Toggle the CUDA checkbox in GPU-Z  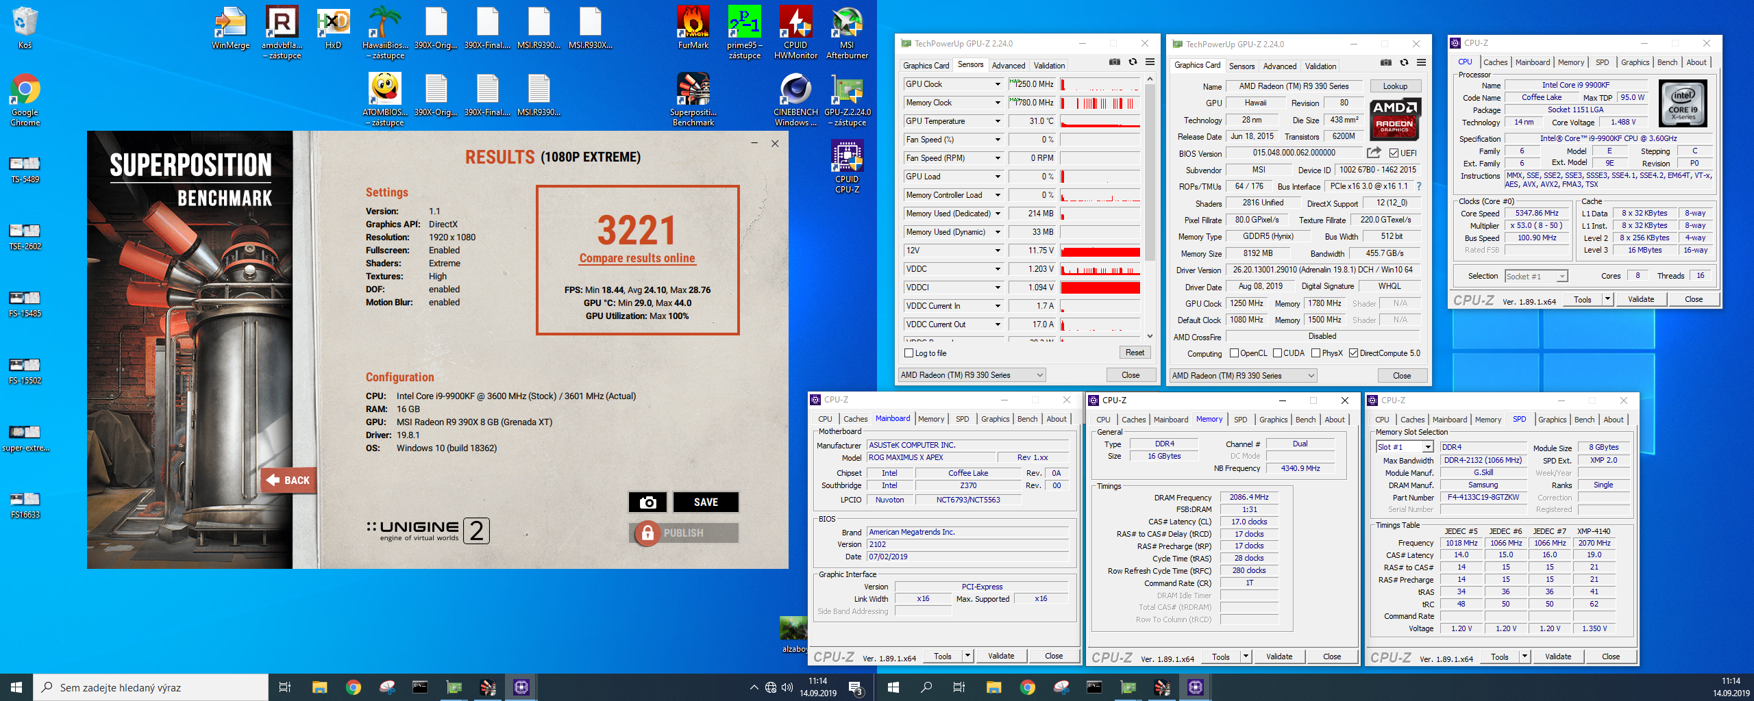click(1277, 353)
